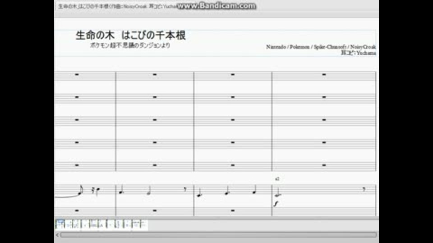Screen dimensions: 433x243
Task: Select the arranger credit 耳コピ: Yuchama
Action: click(x=358, y=53)
